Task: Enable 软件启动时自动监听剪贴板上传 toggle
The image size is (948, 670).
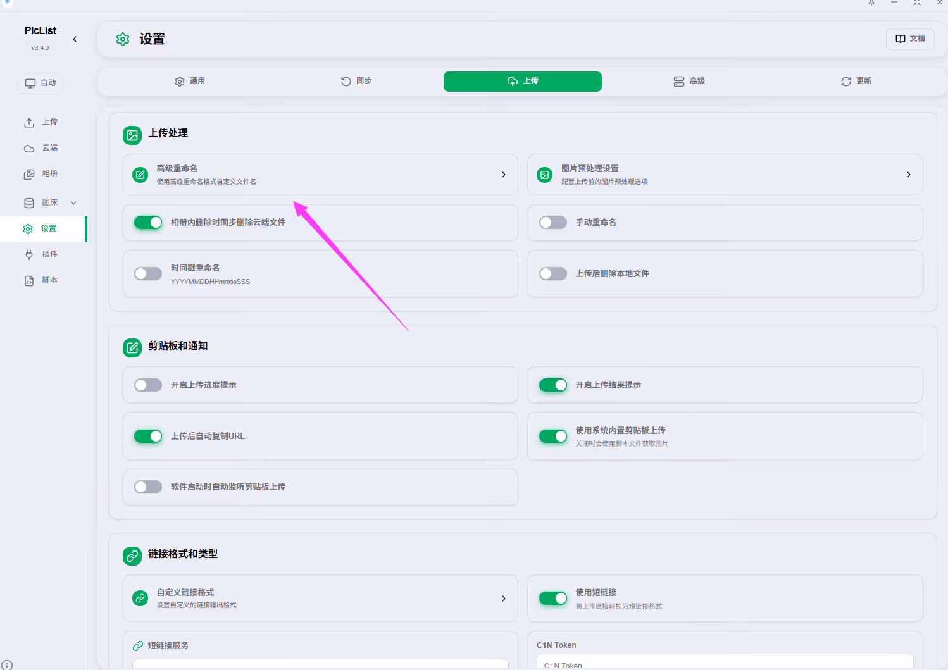Action: 148,487
